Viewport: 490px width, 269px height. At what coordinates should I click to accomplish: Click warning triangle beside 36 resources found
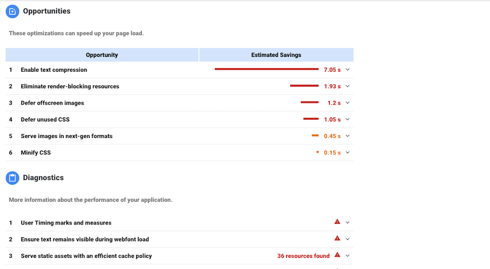[x=337, y=255]
